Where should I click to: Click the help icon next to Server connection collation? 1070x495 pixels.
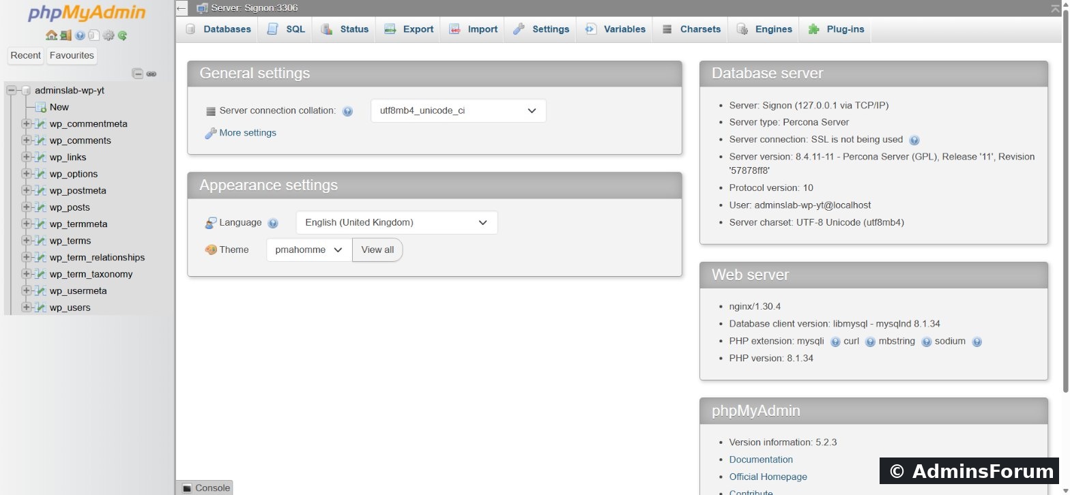[x=347, y=111]
